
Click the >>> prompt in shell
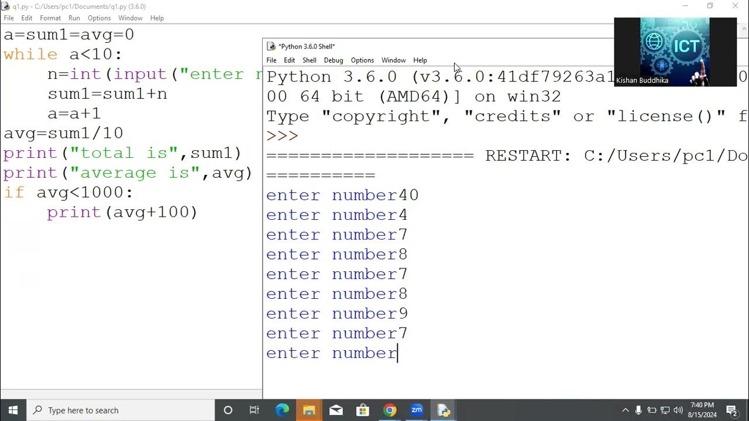tap(283, 136)
